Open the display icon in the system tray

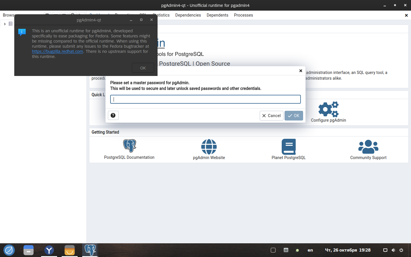point(385,250)
